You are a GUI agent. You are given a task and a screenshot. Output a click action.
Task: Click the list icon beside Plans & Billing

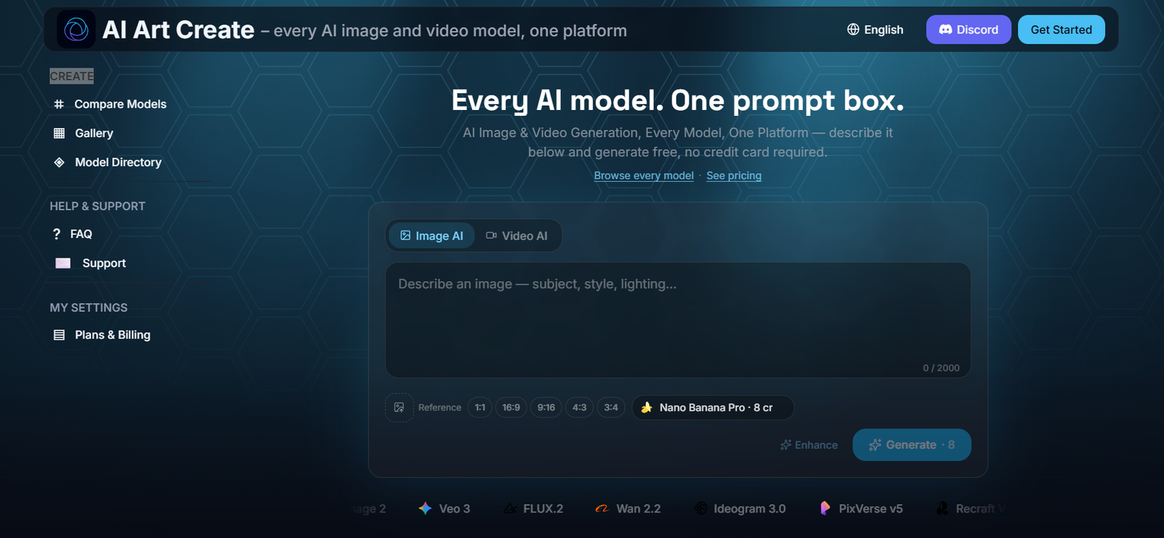pyautogui.click(x=59, y=335)
